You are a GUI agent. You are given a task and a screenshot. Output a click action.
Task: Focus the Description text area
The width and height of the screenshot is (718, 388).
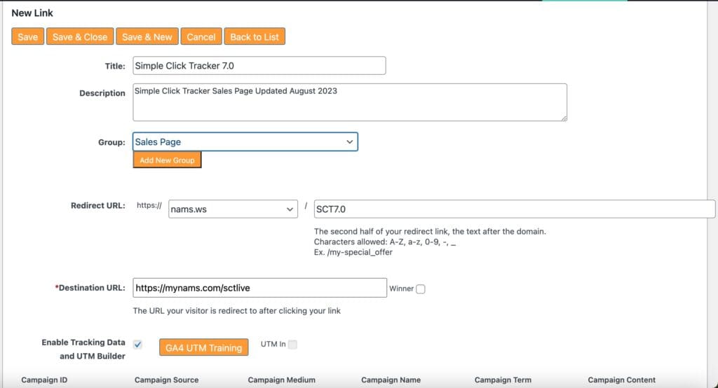point(349,102)
